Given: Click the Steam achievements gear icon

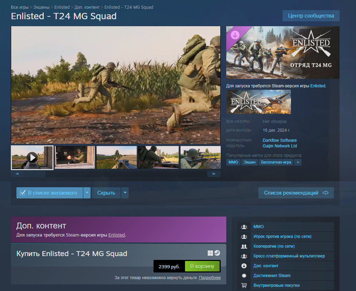Looking at the screenshot, I should (x=244, y=276).
